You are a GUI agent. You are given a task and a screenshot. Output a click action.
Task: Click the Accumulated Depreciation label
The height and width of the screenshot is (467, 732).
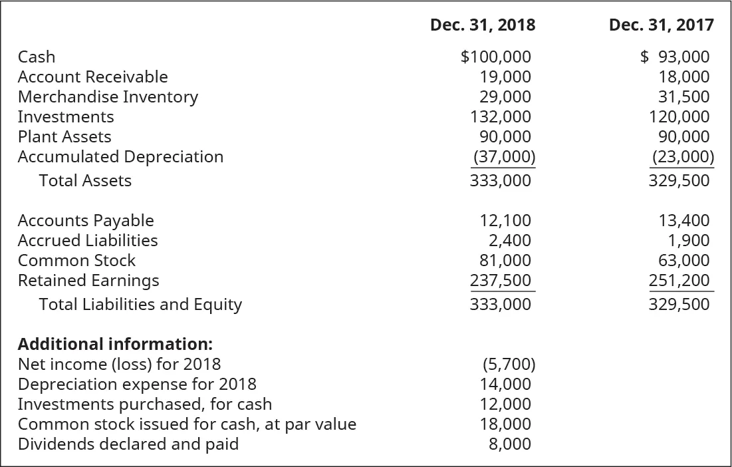tap(120, 157)
